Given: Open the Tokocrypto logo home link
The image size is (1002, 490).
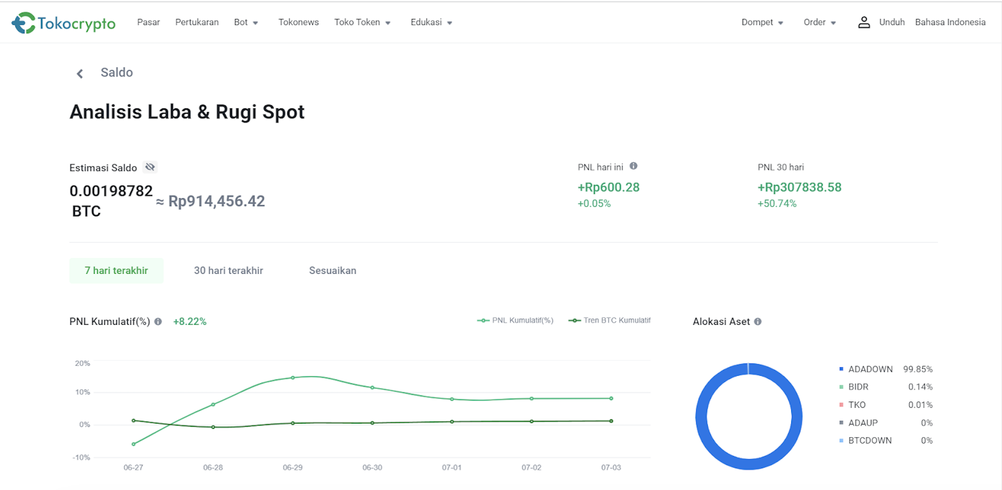Looking at the screenshot, I should point(64,23).
